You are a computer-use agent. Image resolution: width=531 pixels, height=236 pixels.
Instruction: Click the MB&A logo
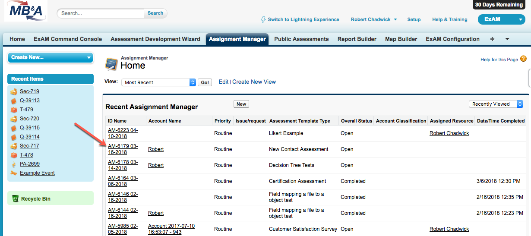[x=26, y=11]
